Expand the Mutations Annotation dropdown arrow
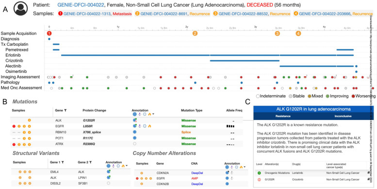Image resolution: width=377 pixels, height=189 pixels. coord(153,114)
